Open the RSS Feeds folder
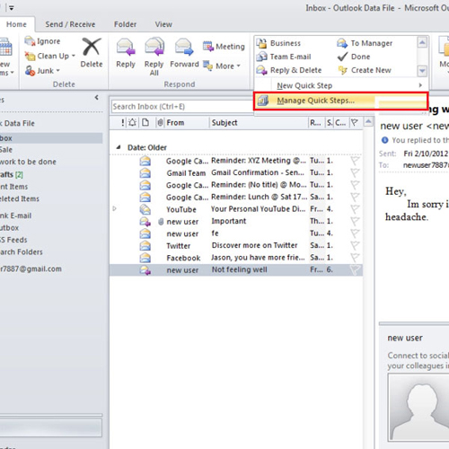Screen dimensions: 449x449 (x=13, y=240)
